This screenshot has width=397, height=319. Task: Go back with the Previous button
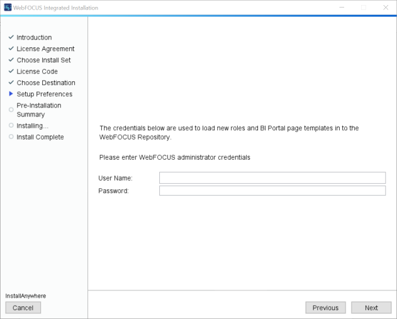tap(325, 308)
